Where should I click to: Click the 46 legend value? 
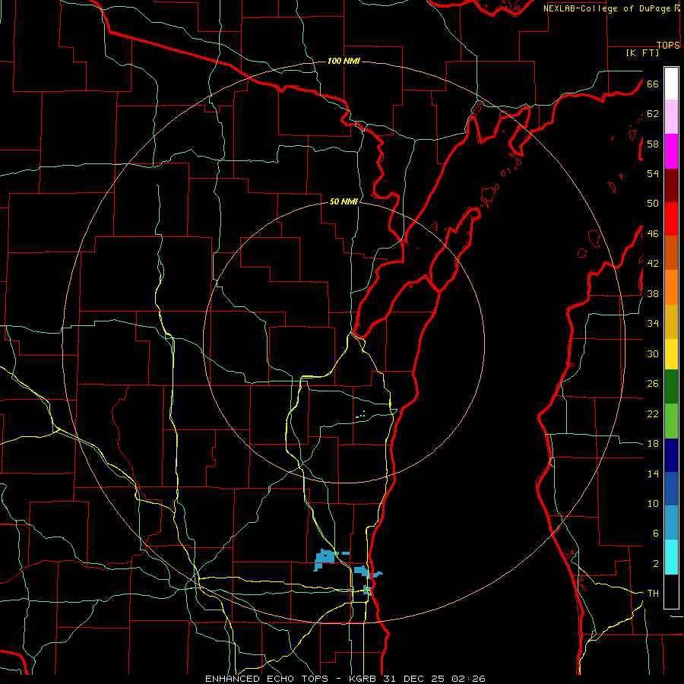coord(653,234)
